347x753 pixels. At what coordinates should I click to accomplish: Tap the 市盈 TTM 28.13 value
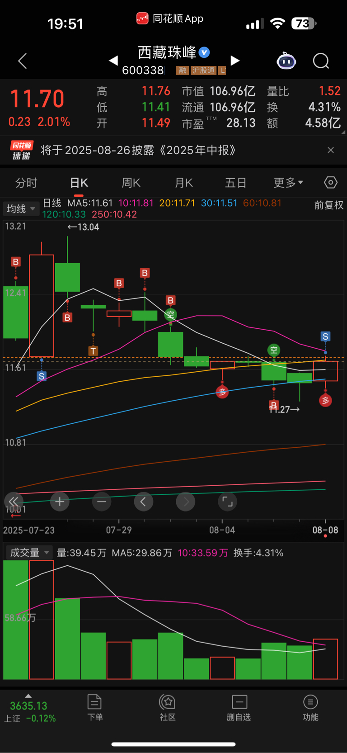(x=241, y=123)
